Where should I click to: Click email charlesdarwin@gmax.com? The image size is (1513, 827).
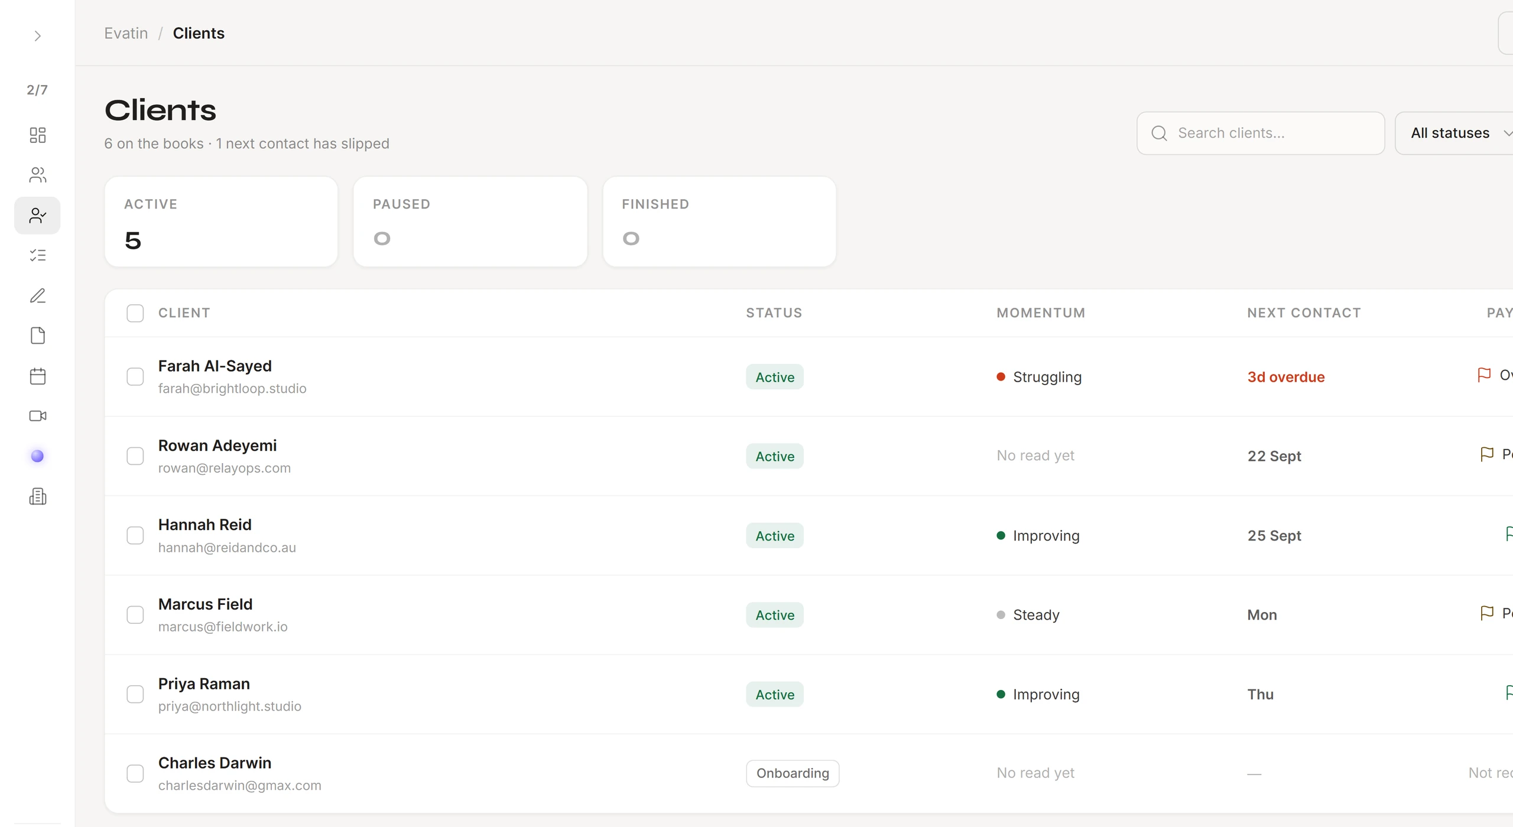point(239,786)
